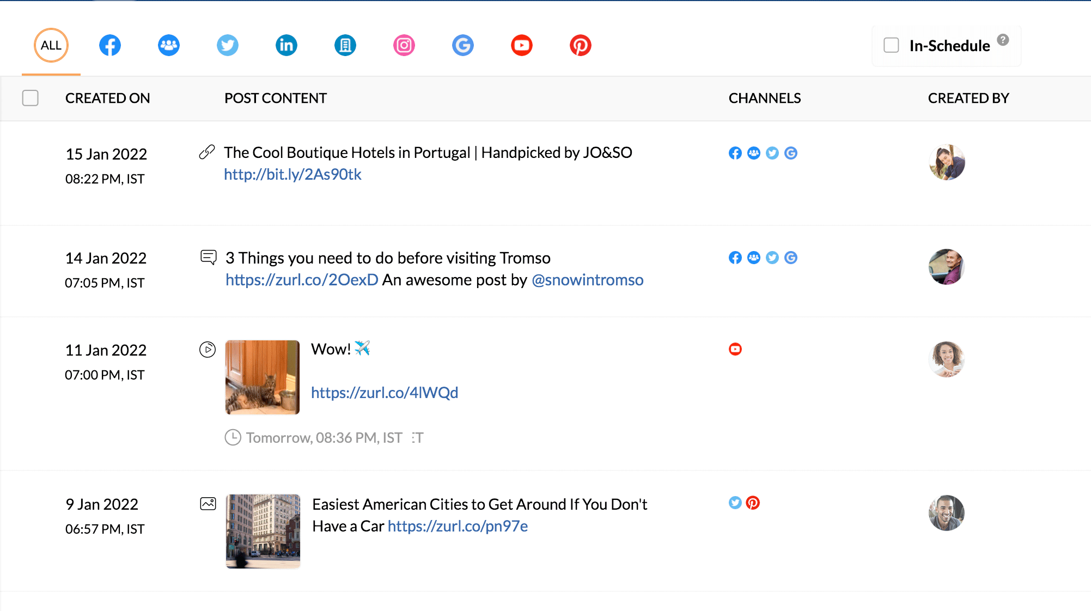The height and width of the screenshot is (611, 1091).
Task: Click Facebook group channel icon on 15 Jan post
Action: click(754, 153)
